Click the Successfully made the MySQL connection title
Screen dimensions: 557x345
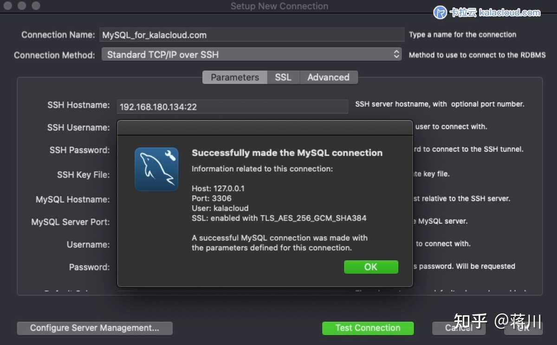point(287,152)
